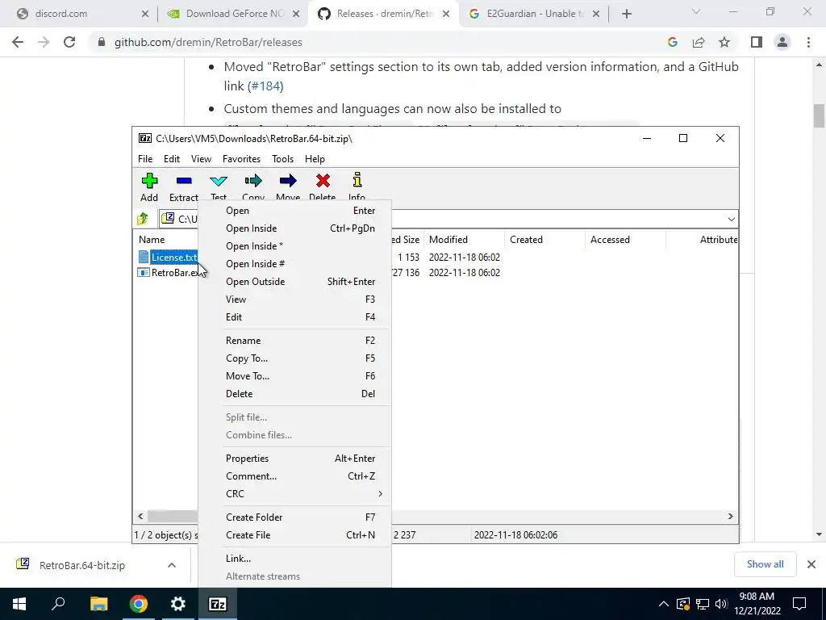The height and width of the screenshot is (620, 826).
Task: Click the Add toolbar icon in 7-Zip
Action: [149, 181]
